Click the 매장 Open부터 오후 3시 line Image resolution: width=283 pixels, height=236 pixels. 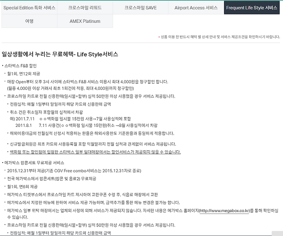(x=88, y=82)
